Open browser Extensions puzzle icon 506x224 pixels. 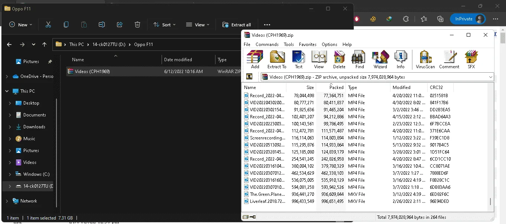[x=406, y=19]
